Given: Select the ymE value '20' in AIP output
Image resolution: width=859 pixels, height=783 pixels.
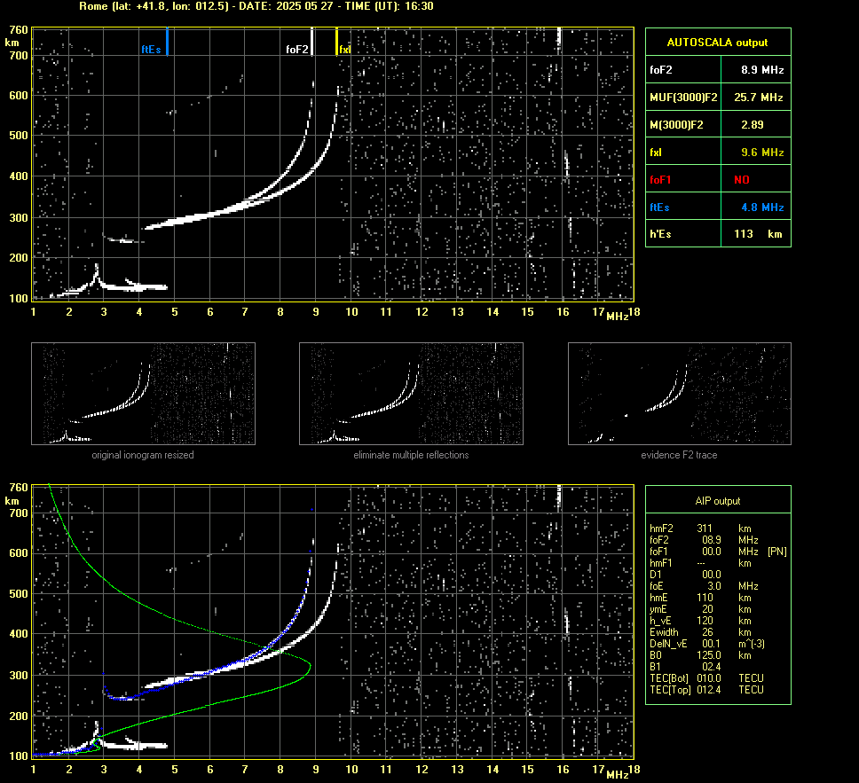Looking at the screenshot, I should (707, 609).
